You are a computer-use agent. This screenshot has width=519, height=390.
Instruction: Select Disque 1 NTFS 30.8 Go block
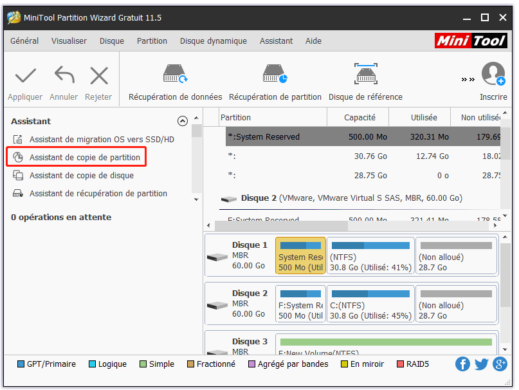[370, 255]
